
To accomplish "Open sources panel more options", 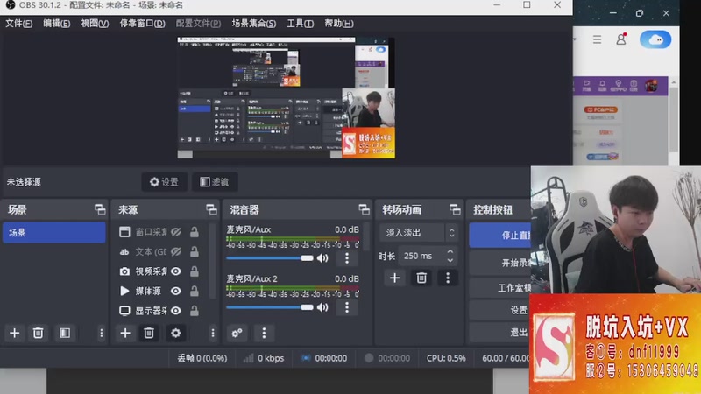I will (x=213, y=333).
